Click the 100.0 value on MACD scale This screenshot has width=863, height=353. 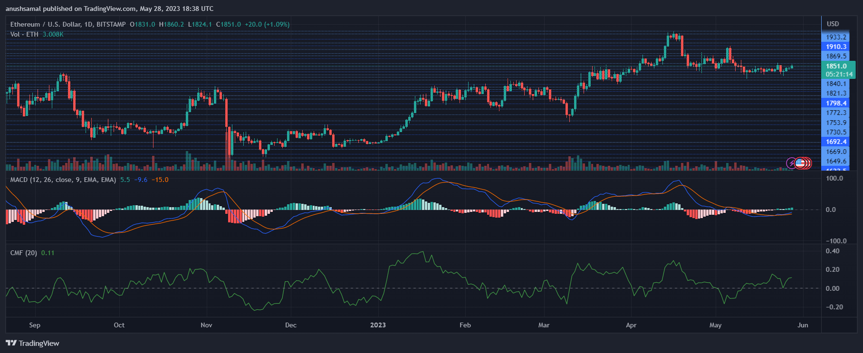pyautogui.click(x=834, y=178)
